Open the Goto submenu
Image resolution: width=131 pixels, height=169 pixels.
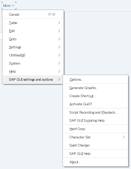pyautogui.click(x=33, y=39)
